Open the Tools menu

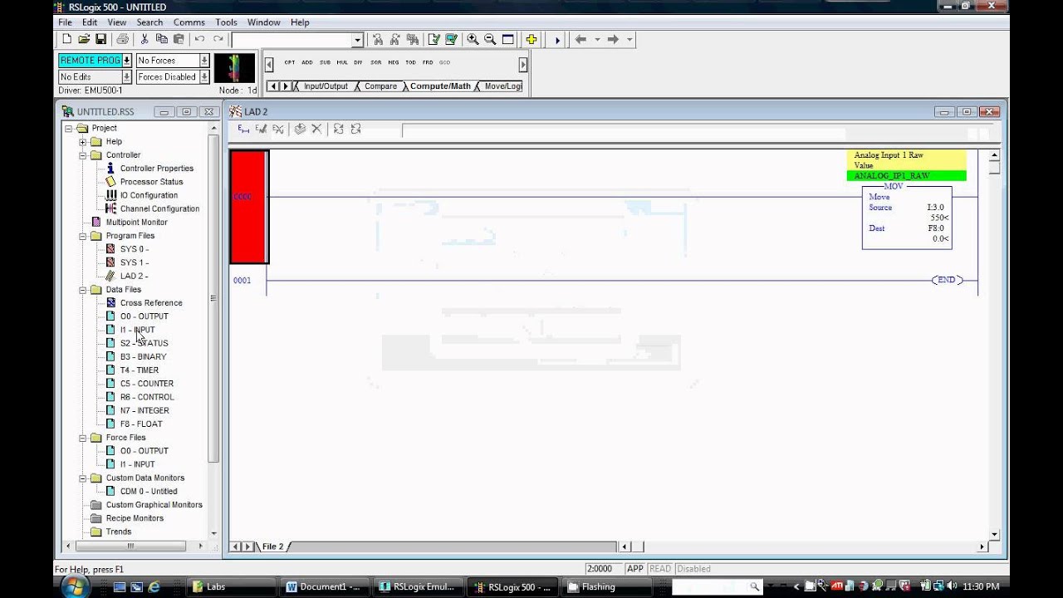tap(226, 22)
